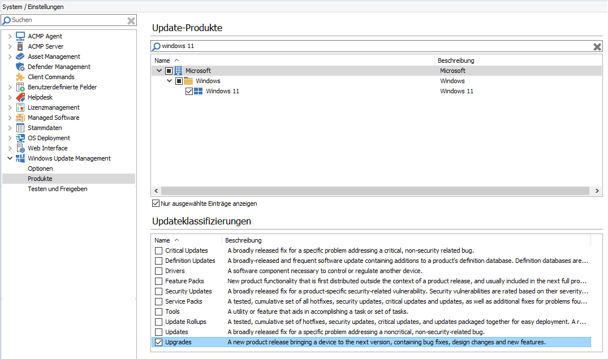Viewport: 608px width, 359px height.
Task: Sort classifications by Name column header
Action: pos(187,240)
